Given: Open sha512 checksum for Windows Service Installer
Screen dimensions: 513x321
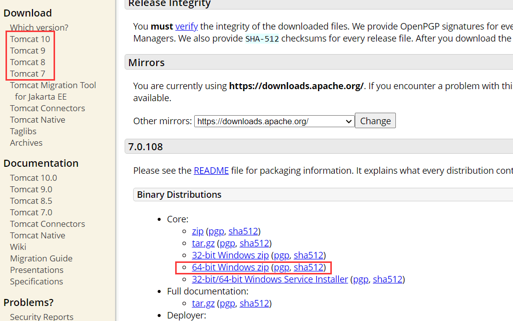Looking at the screenshot, I should click(x=388, y=279).
